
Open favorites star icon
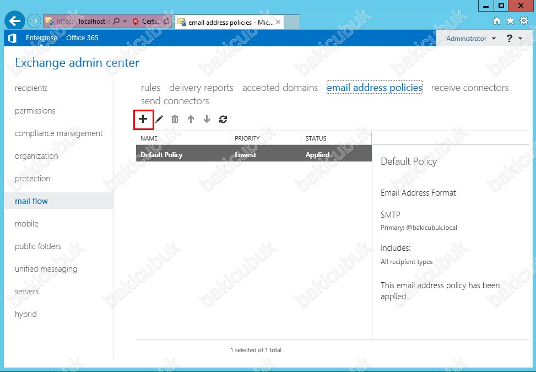[x=510, y=21]
